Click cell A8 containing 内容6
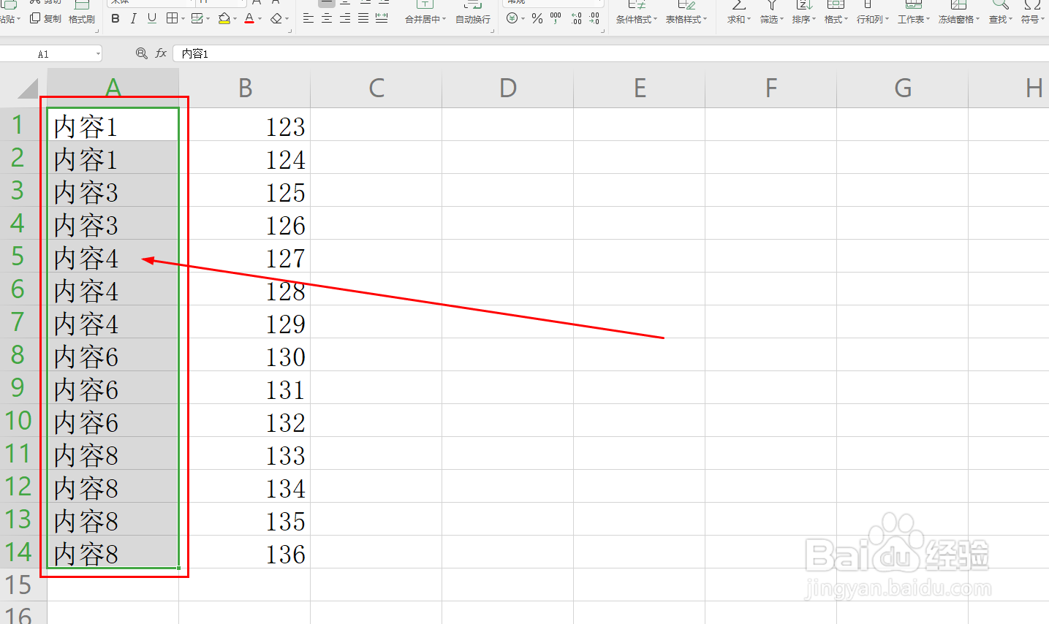This screenshot has height=624, width=1049. click(x=113, y=355)
